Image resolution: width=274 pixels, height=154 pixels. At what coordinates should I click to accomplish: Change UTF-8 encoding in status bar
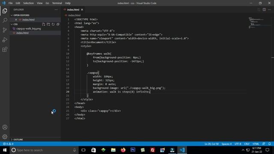[238, 144]
